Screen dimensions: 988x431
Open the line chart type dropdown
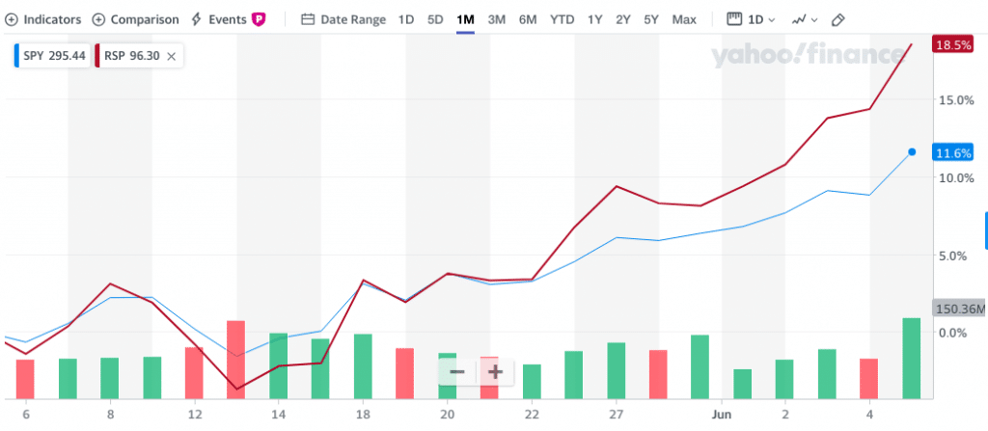805,19
